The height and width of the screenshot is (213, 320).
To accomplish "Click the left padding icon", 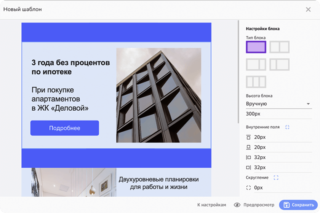I will pos(248,157).
